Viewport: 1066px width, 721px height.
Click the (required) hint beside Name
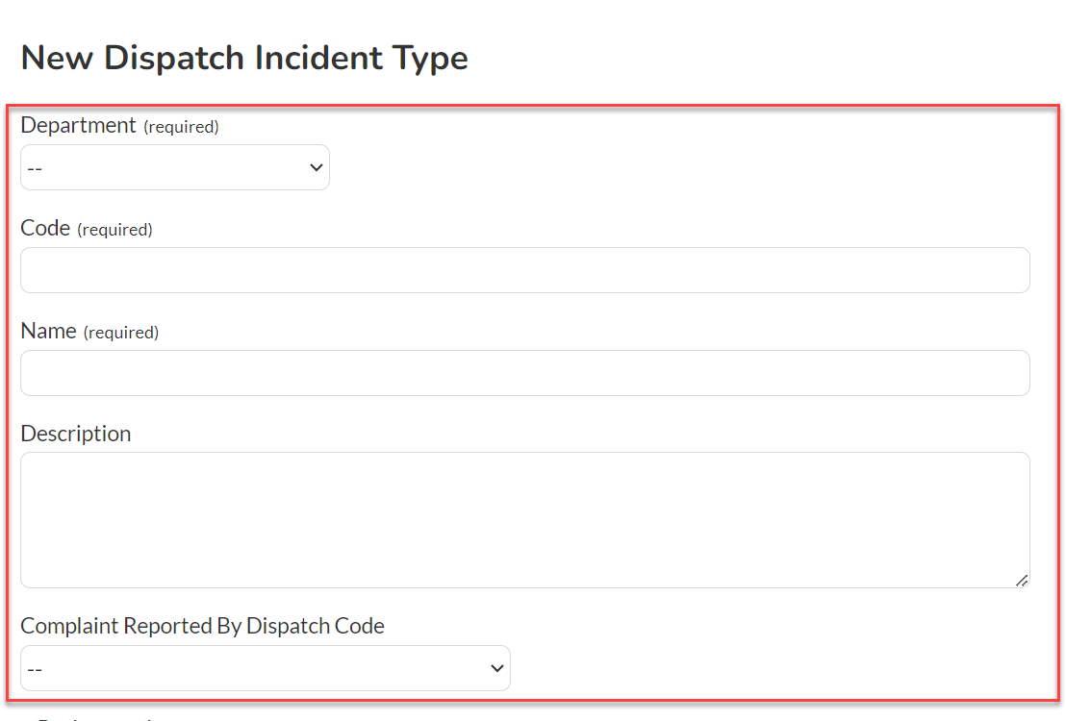click(x=121, y=333)
